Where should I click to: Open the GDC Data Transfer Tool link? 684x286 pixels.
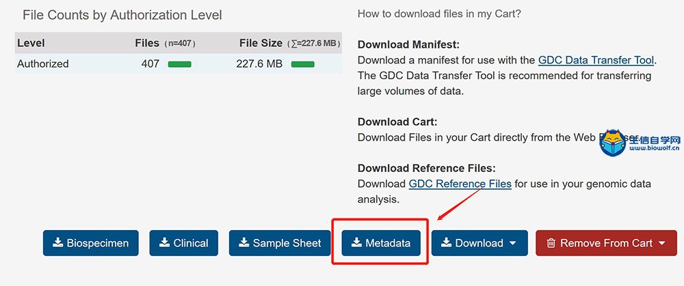click(596, 60)
